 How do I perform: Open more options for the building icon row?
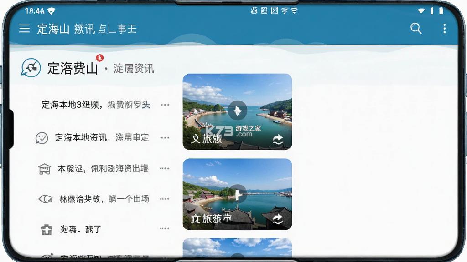164,168
